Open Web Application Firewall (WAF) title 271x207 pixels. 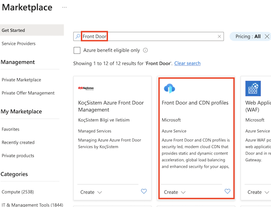click(258, 106)
